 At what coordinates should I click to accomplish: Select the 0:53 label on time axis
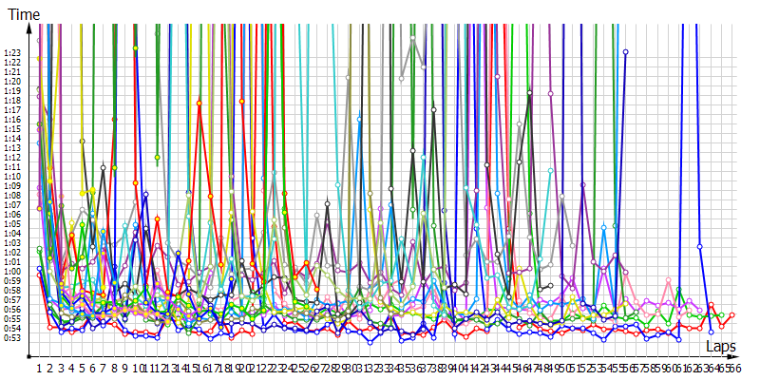[12, 337]
